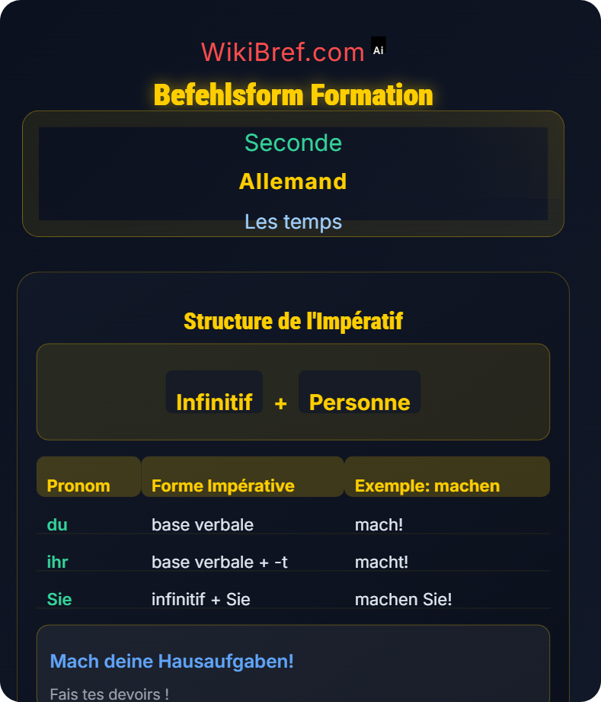Click the example mach! cell
The height and width of the screenshot is (702, 601).
tap(379, 524)
